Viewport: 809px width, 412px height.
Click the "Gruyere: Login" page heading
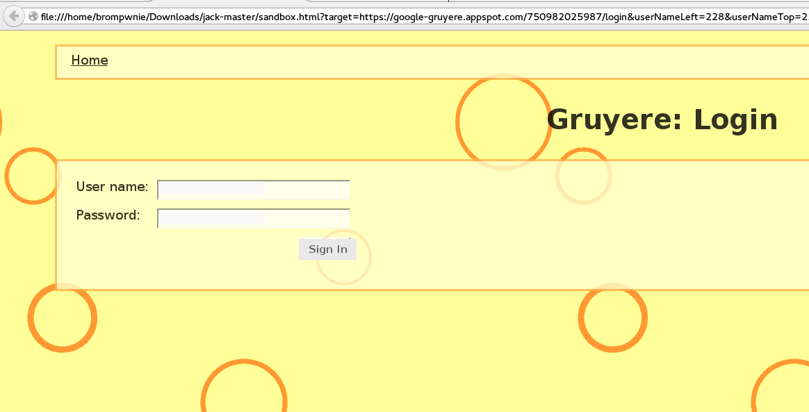point(662,120)
